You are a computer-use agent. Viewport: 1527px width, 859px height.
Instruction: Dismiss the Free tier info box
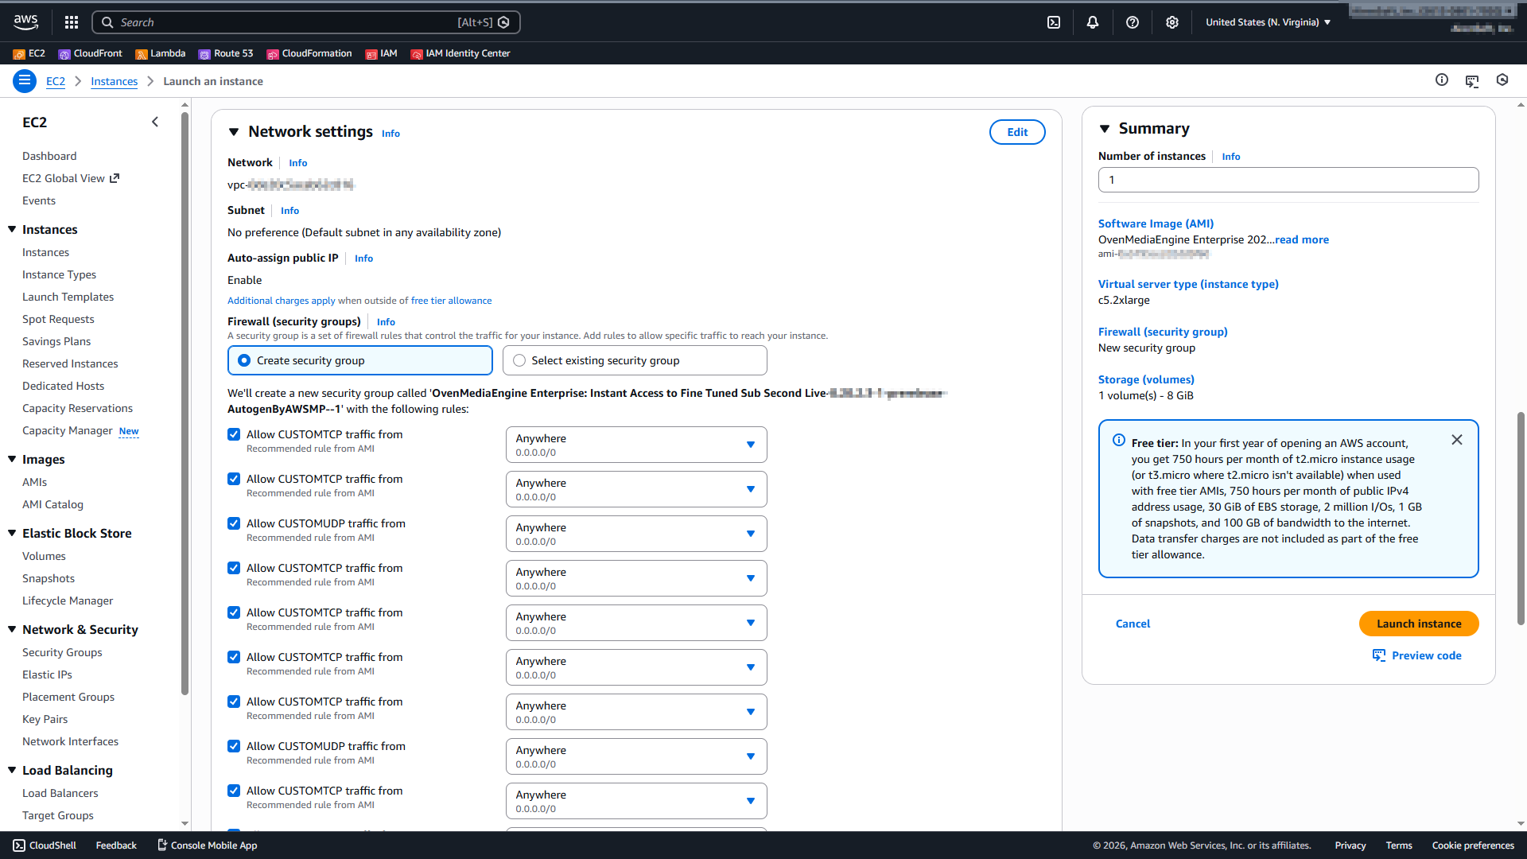click(1457, 440)
